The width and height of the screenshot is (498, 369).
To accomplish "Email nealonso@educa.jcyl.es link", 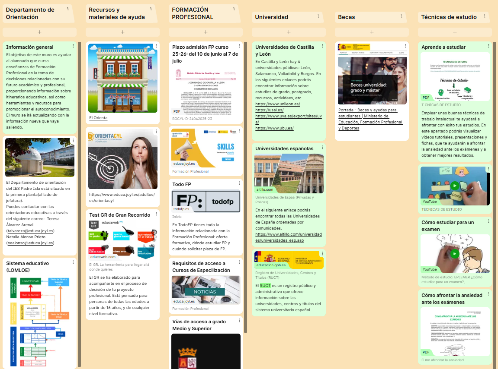I will click(30, 243).
